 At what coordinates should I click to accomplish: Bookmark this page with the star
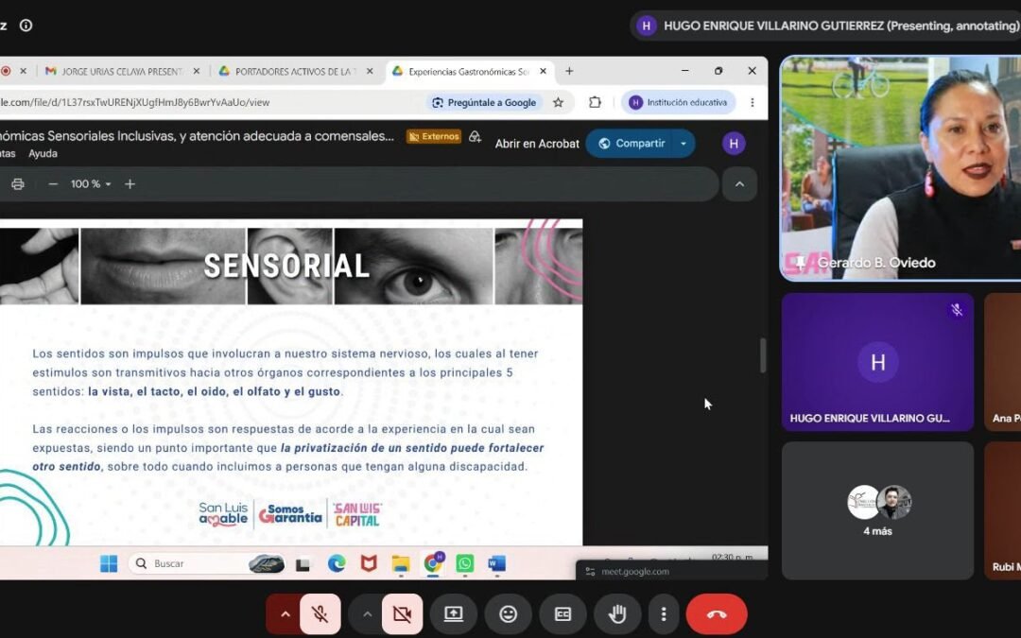(558, 102)
